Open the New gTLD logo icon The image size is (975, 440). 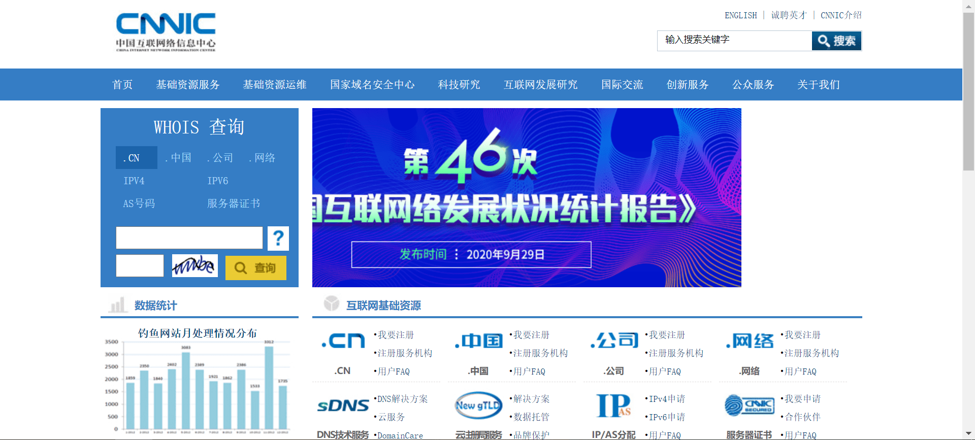point(478,405)
